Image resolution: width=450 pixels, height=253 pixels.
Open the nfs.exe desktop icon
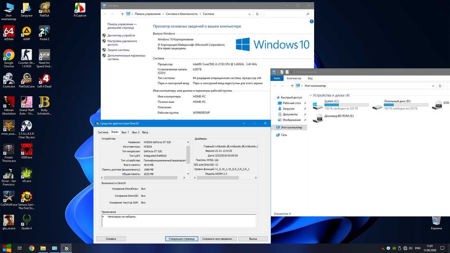(x=27, y=175)
